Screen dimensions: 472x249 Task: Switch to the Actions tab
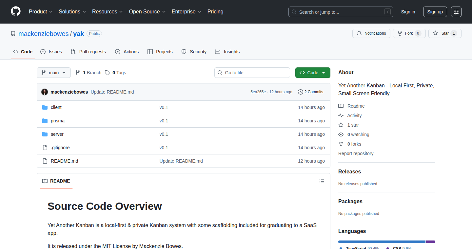(x=127, y=52)
